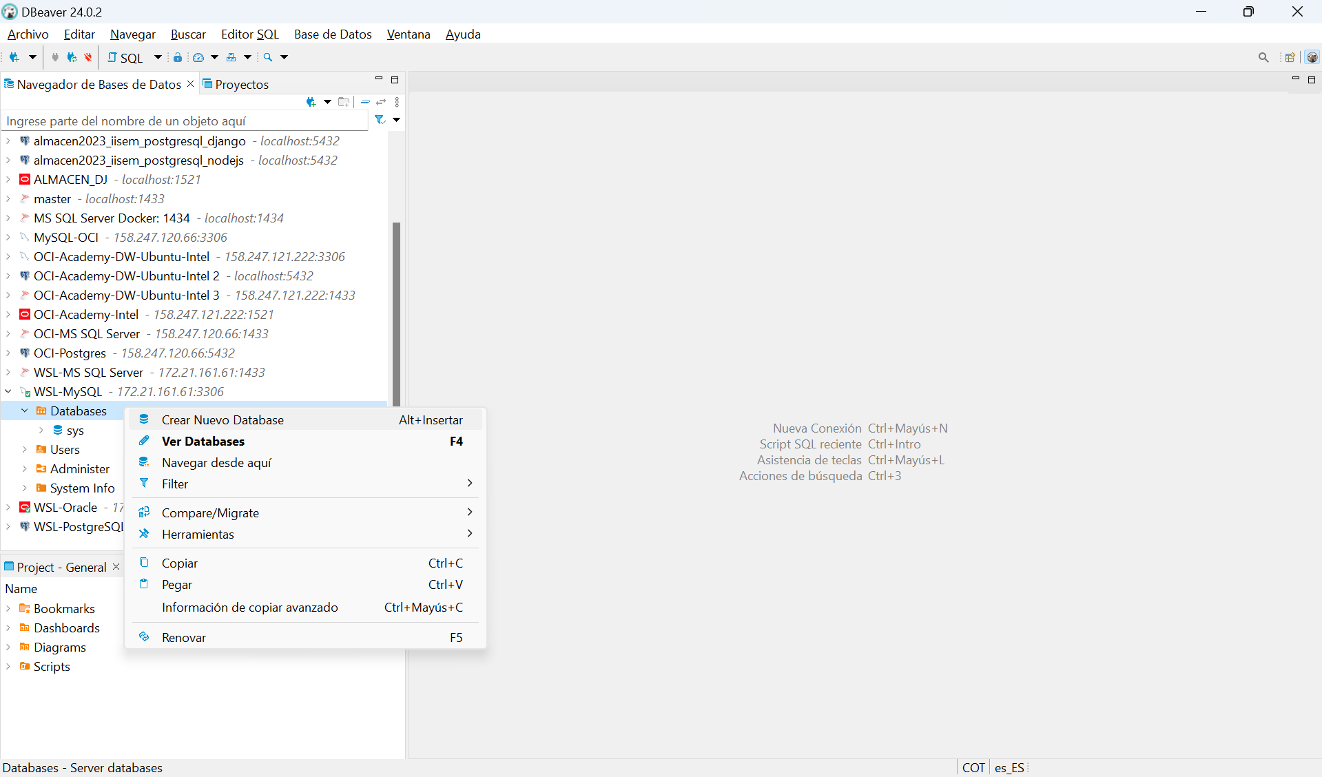Image resolution: width=1322 pixels, height=777 pixels.
Task: Click the gray global search magnifier at top right
Action: coord(1263,58)
